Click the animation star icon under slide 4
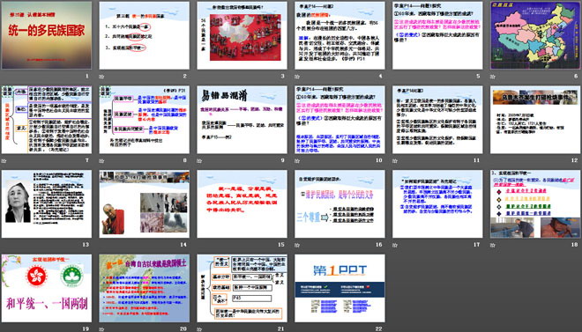This screenshot has width=582, height=332. [x=297, y=77]
